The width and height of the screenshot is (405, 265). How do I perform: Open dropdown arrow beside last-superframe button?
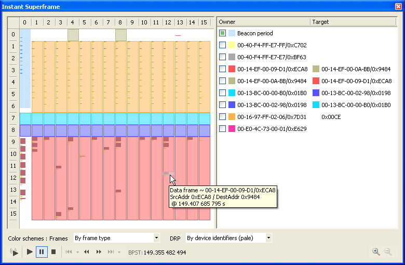pyautogui.click(x=118, y=252)
